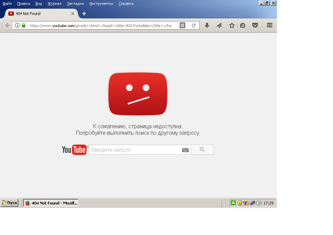Viewport: 333px width, 235px height.
Task: Show site information icon in address bar
Action: pos(17,25)
